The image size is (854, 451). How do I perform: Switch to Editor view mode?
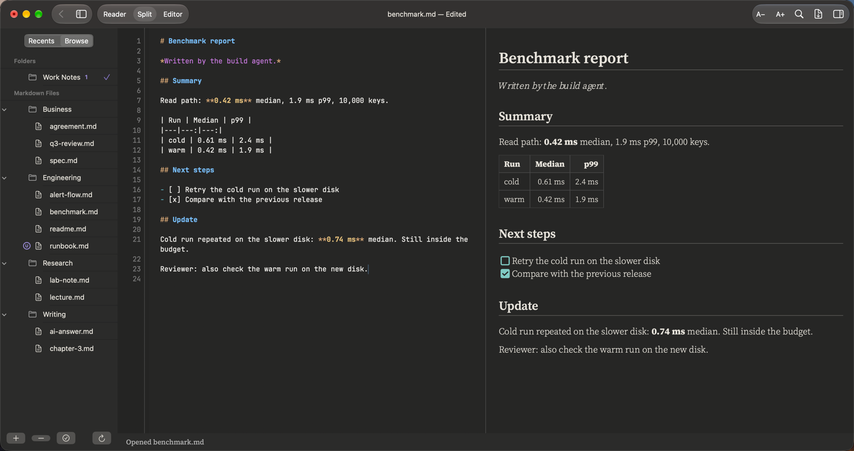(x=173, y=14)
